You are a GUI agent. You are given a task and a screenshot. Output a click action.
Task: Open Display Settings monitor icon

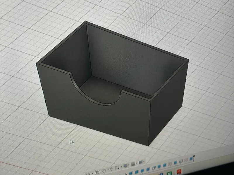pos(125,165)
